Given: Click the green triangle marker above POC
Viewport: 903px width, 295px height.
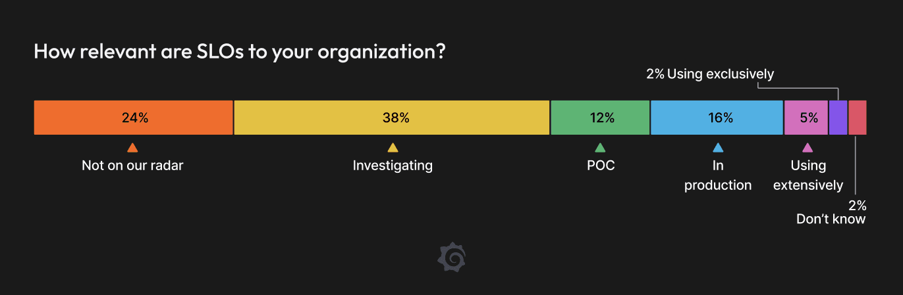Looking at the screenshot, I should (600, 148).
